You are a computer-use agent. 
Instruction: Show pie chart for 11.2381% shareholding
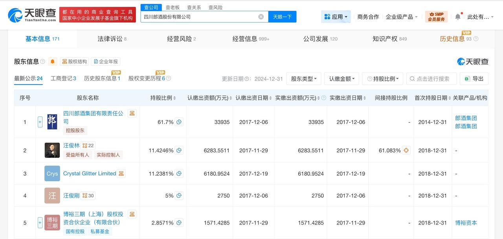[179, 173]
